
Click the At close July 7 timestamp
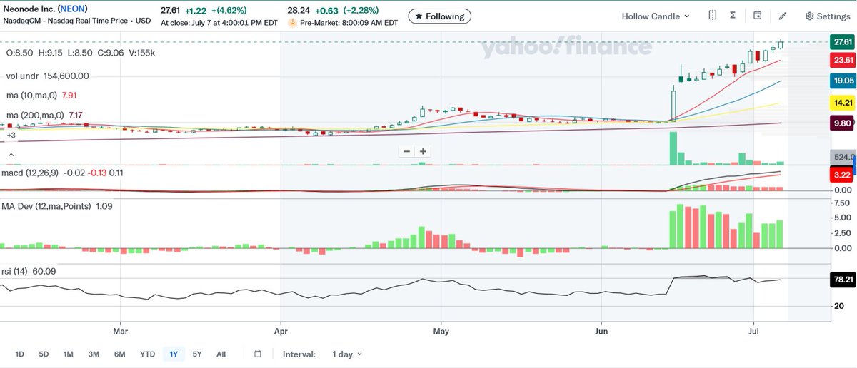(x=218, y=23)
